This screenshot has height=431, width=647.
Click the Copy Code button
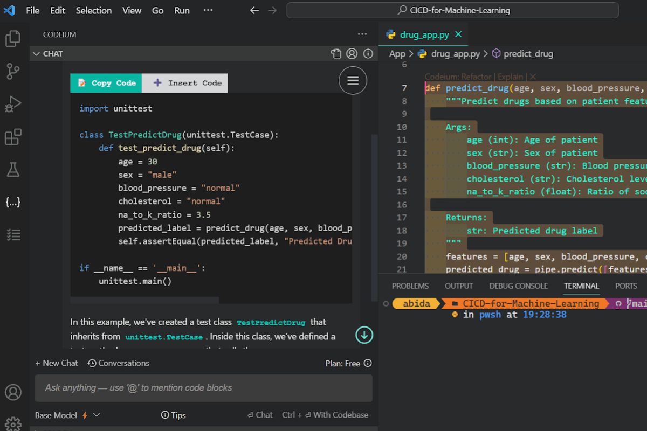click(x=106, y=83)
